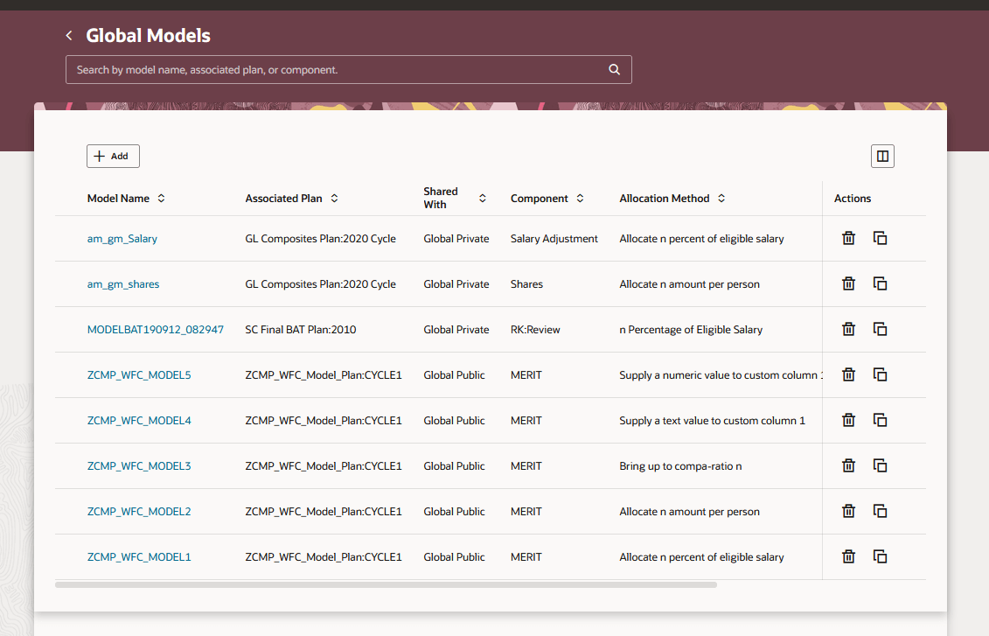
Task: Open the ZCMP_WFC_MODEL4 link
Action: (x=139, y=420)
